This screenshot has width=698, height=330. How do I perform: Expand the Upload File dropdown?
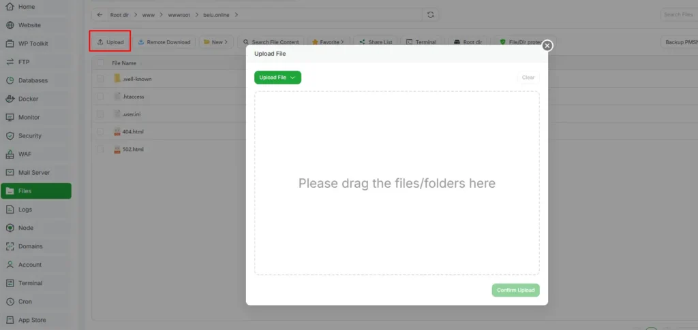tap(277, 78)
